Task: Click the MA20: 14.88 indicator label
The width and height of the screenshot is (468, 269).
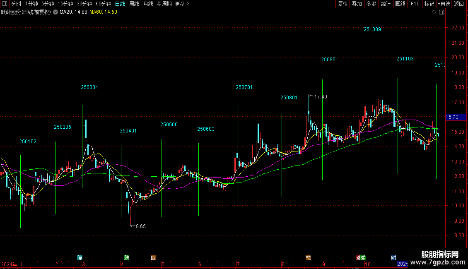Action: click(73, 12)
